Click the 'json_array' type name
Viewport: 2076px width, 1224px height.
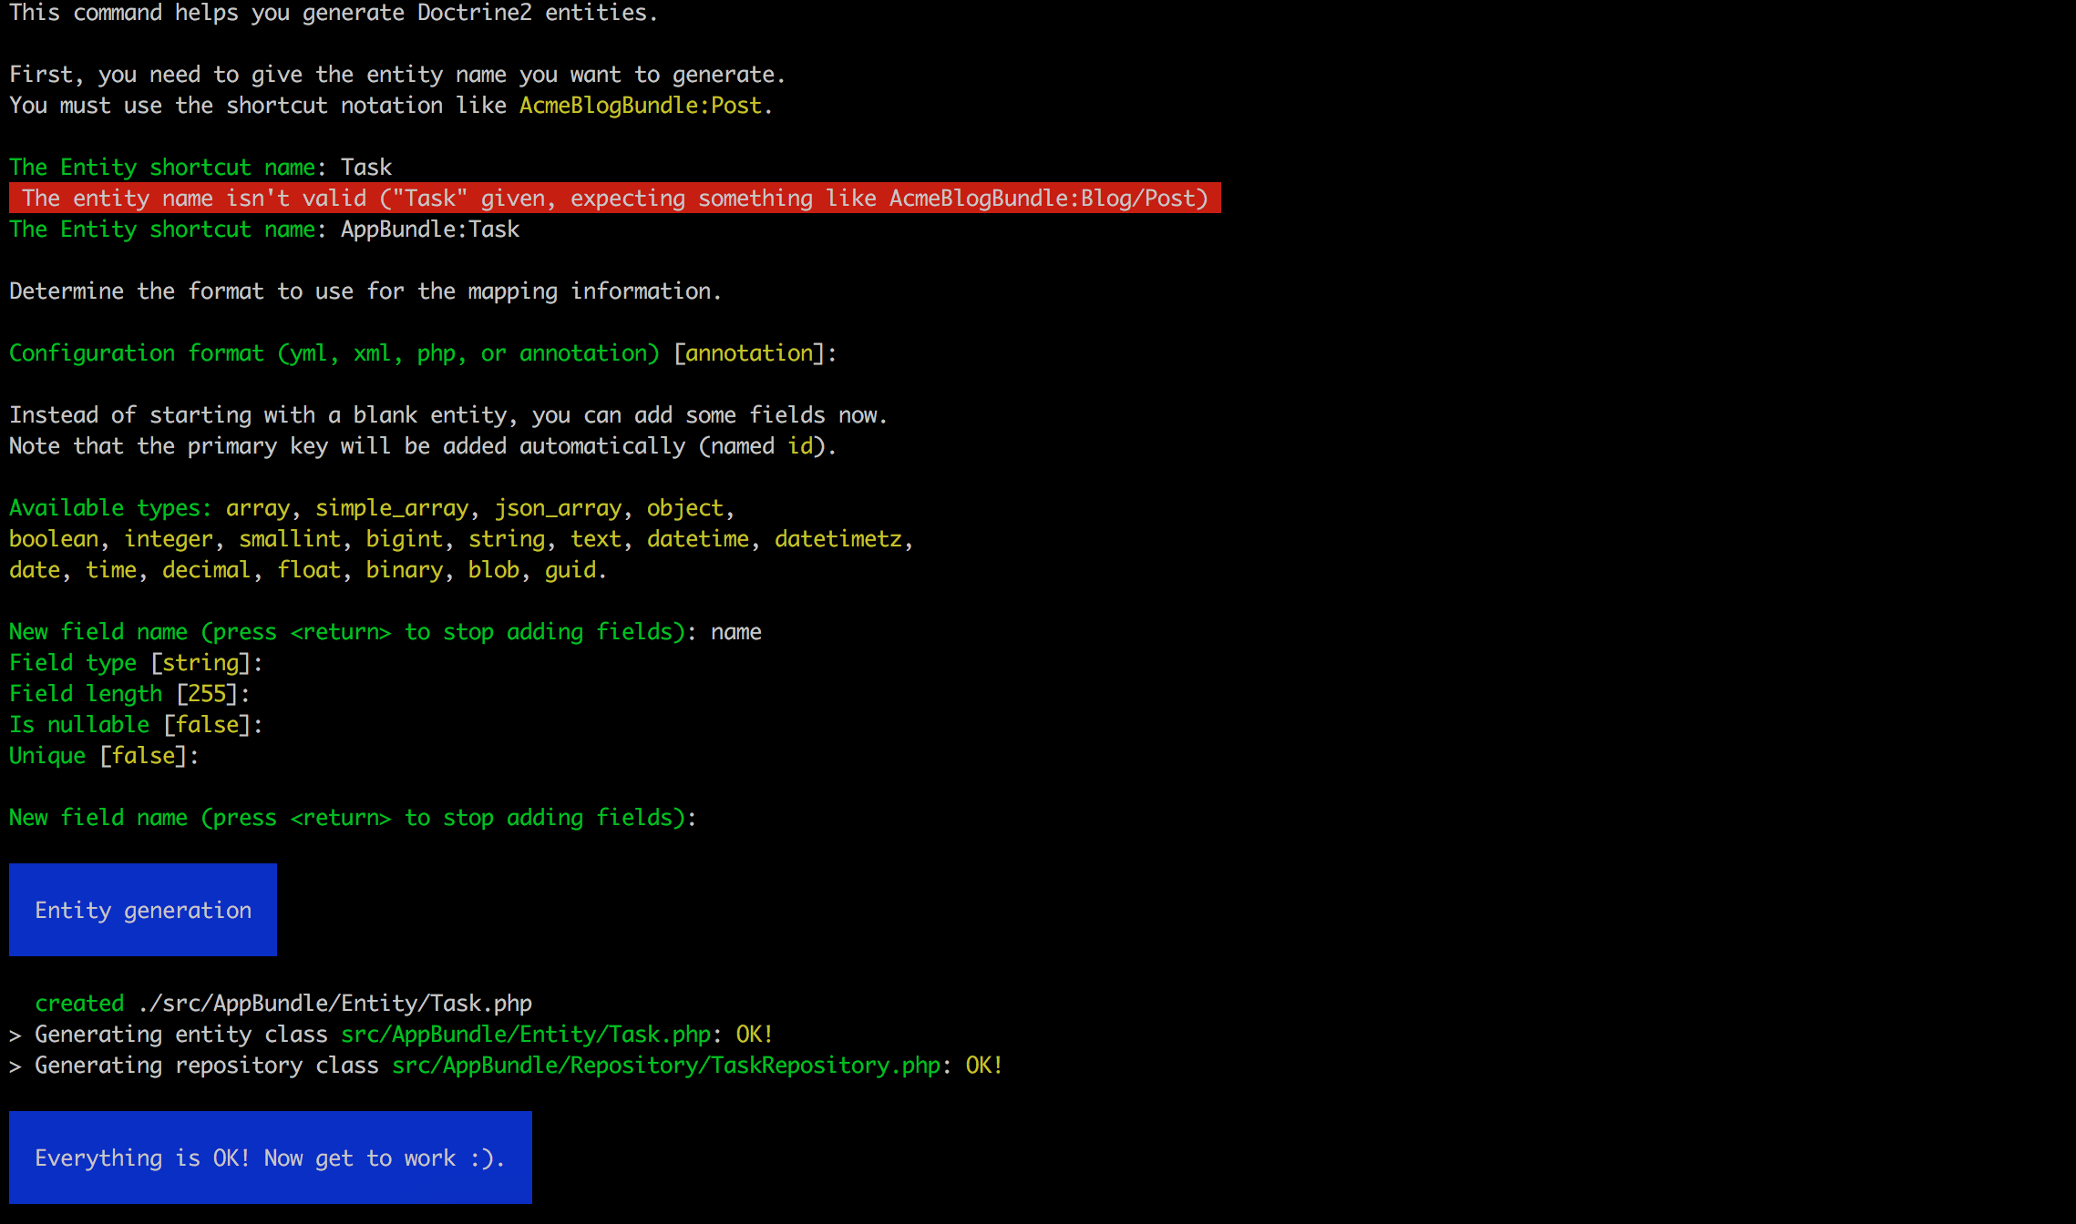pos(558,508)
